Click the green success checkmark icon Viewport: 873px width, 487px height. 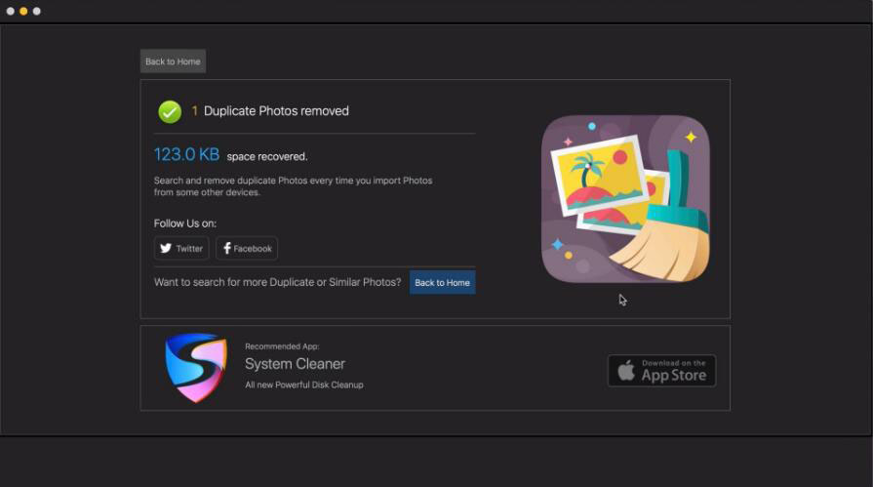point(170,112)
